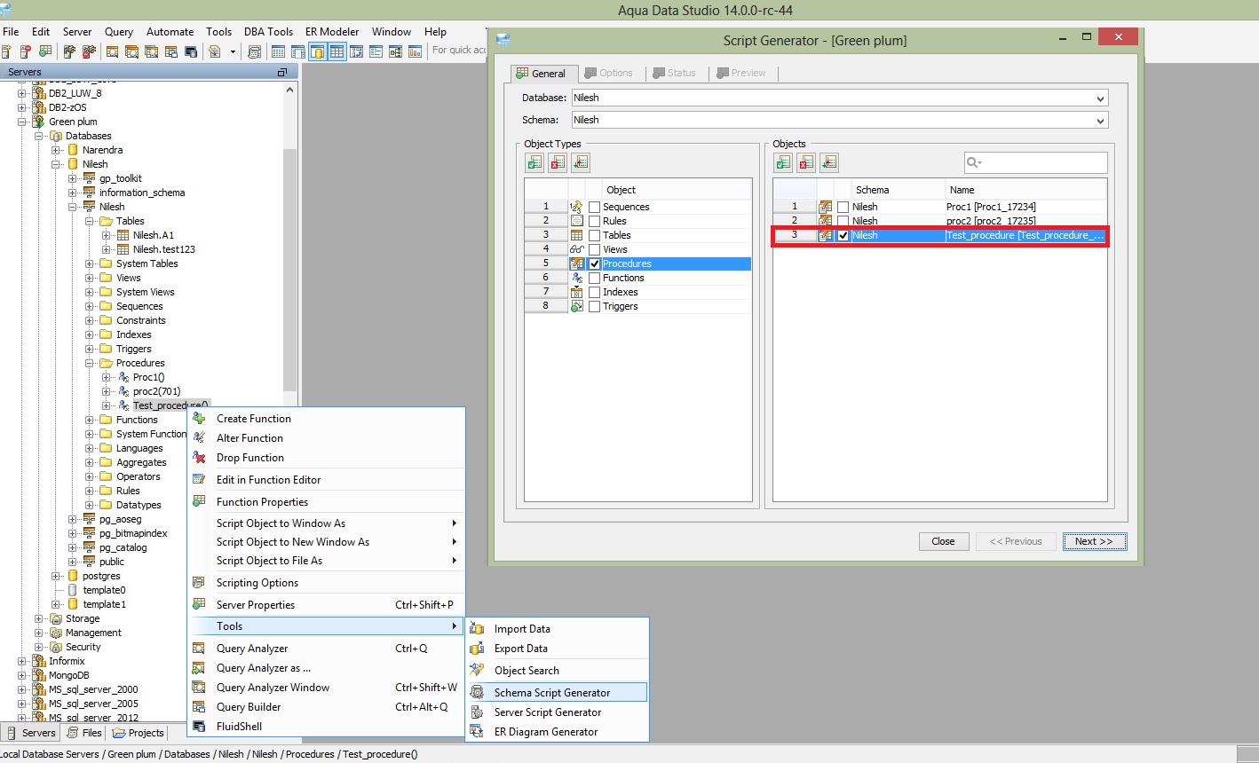Expand the Storage node in tree

[38, 618]
